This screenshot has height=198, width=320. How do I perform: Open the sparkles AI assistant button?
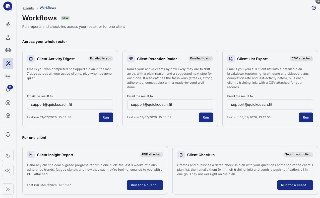pos(8,171)
